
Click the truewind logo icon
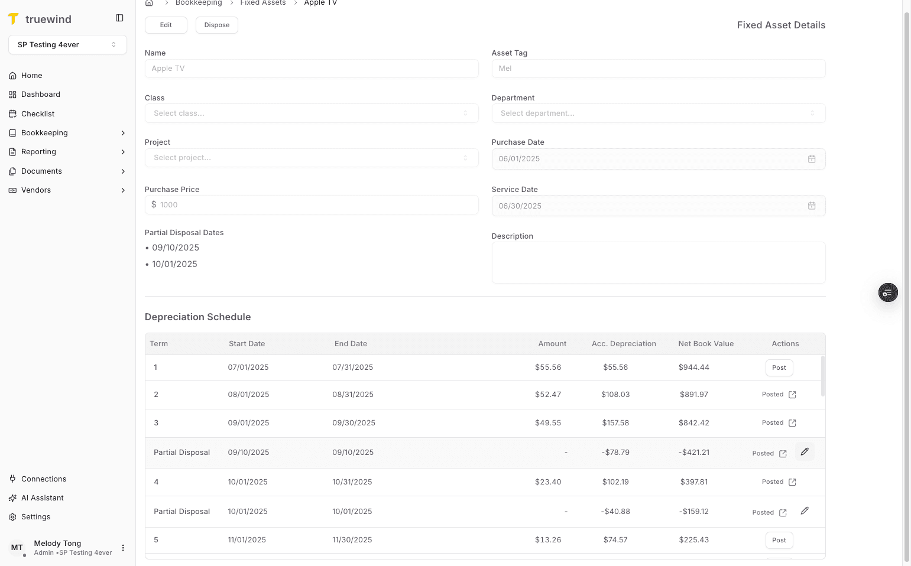[x=14, y=18]
